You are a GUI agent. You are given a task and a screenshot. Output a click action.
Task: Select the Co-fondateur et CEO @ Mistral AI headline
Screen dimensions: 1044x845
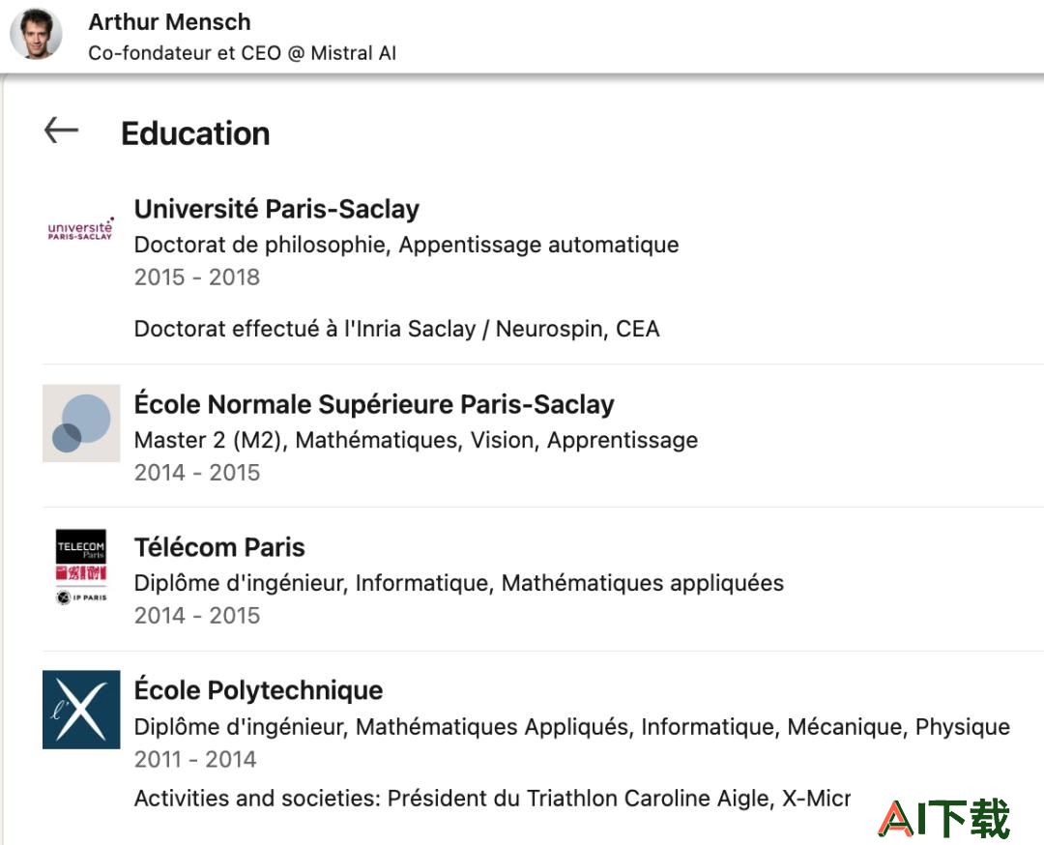point(243,52)
